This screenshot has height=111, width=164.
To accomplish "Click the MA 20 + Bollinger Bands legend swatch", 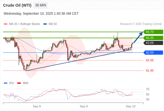I will [x=6, y=24].
